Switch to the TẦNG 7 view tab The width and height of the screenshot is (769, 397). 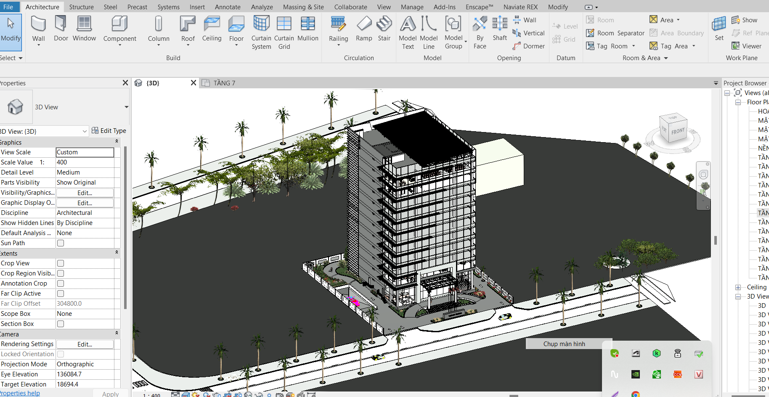224,82
